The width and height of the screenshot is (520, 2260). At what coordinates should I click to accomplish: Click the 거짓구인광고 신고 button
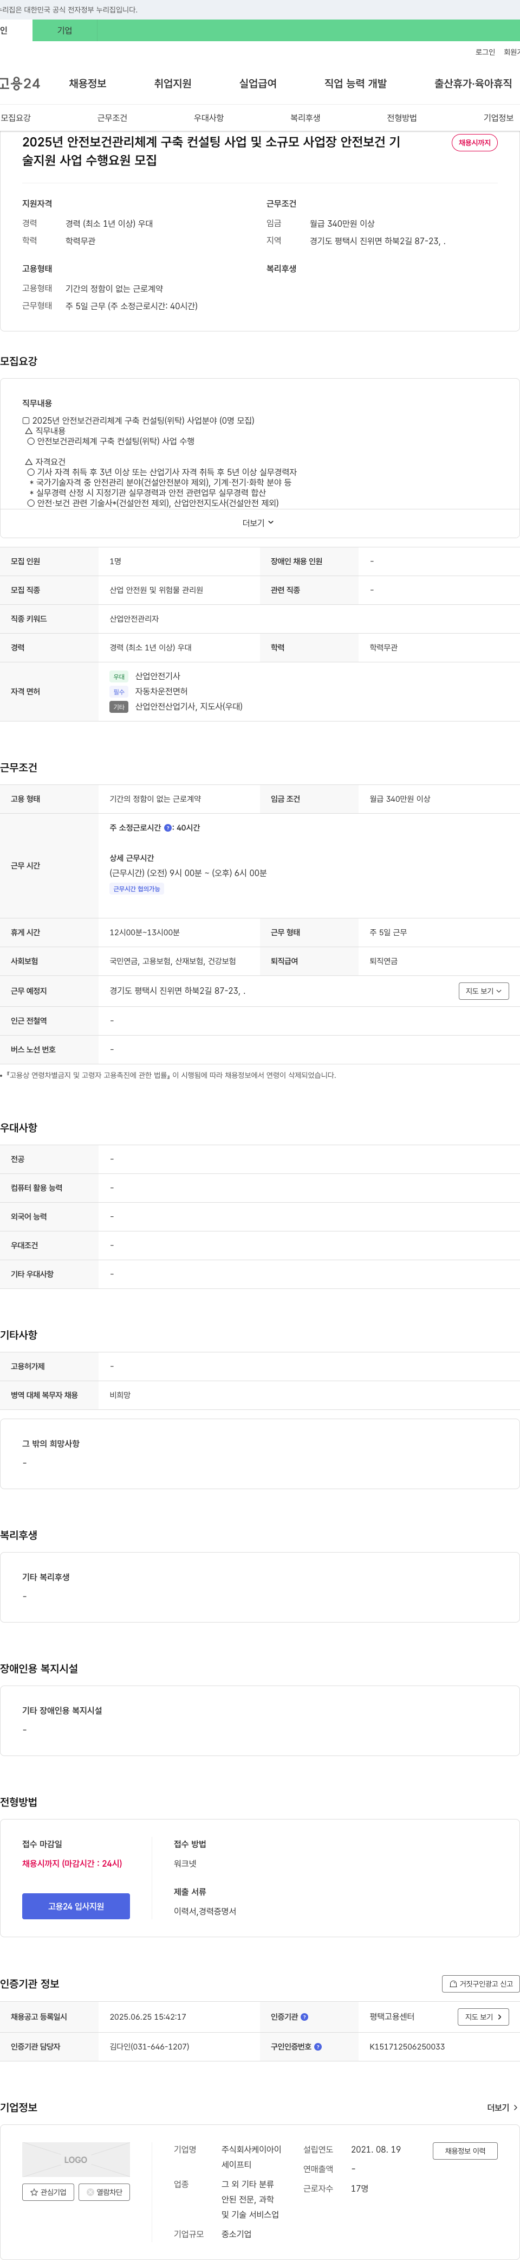(480, 1983)
